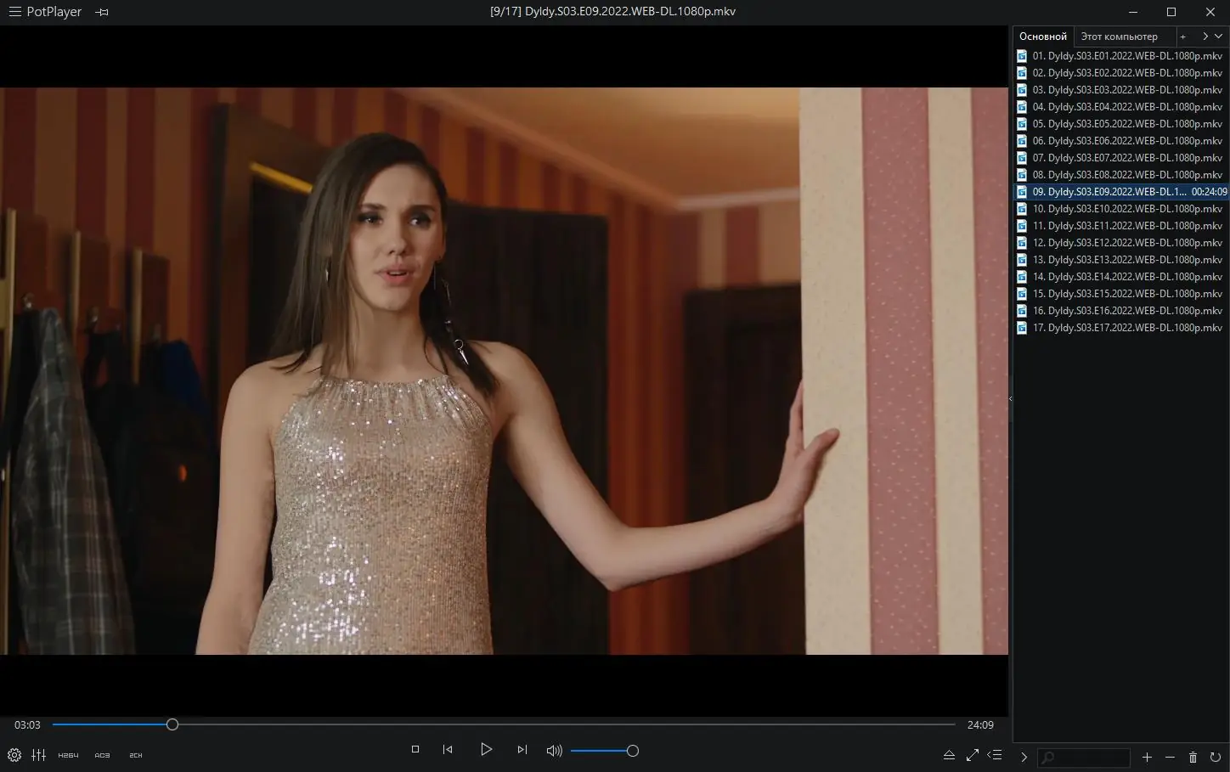Add files with the playlist plus button
Screen dimensions: 1230x772
1147,757
